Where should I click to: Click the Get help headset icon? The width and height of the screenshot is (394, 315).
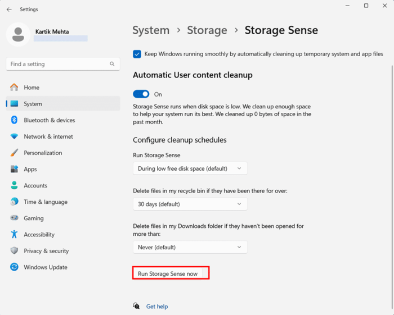pos(136,306)
